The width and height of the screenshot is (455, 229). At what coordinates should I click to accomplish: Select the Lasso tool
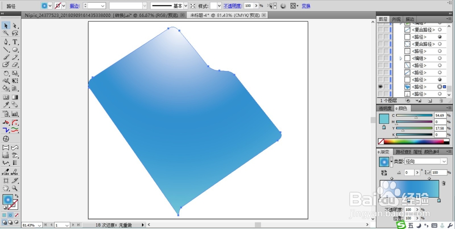tap(15, 33)
